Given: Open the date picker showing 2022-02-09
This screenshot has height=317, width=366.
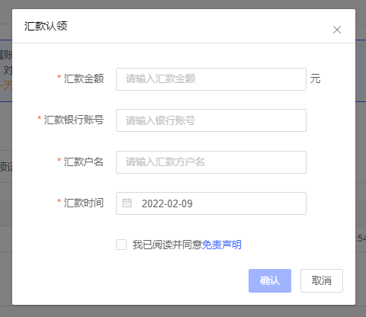Looking at the screenshot, I should pyautogui.click(x=211, y=203).
